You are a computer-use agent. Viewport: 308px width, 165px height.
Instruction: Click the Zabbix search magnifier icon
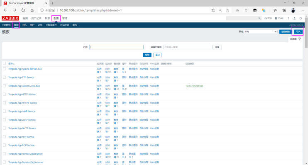tap(259, 18)
